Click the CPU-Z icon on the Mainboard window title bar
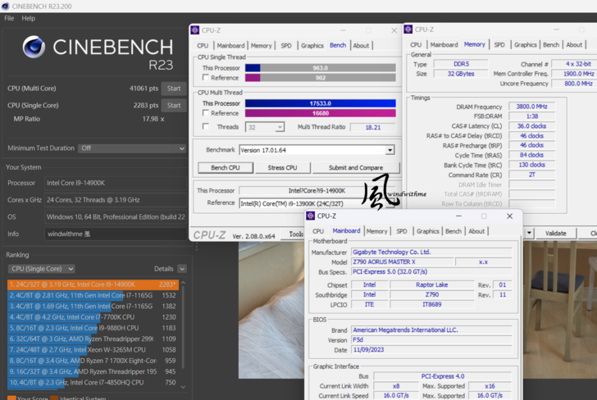This screenshot has width=597, height=400. point(311,216)
